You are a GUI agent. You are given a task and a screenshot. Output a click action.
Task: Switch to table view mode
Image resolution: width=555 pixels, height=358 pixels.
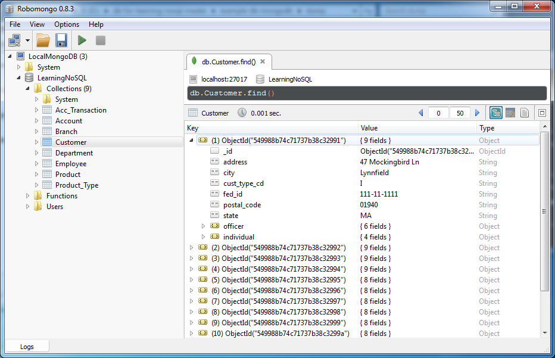tap(510, 113)
